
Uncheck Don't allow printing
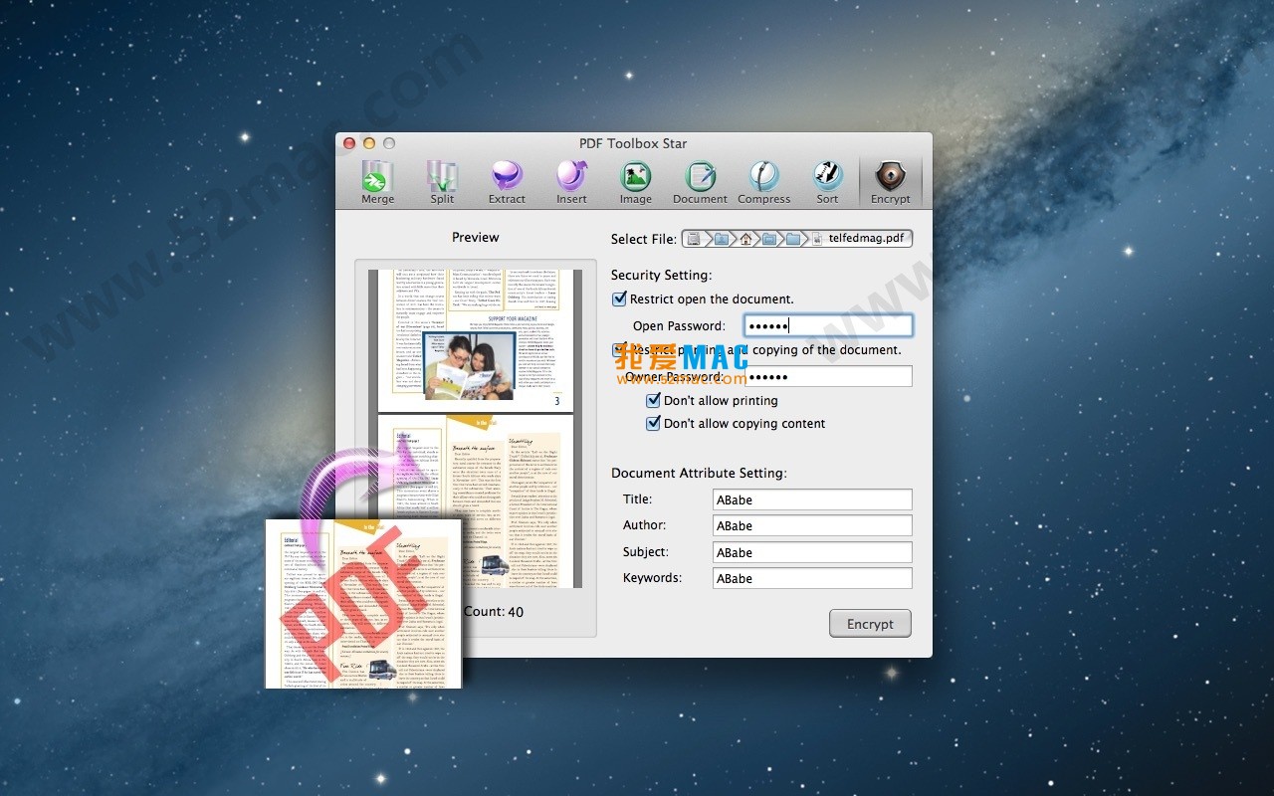[654, 400]
